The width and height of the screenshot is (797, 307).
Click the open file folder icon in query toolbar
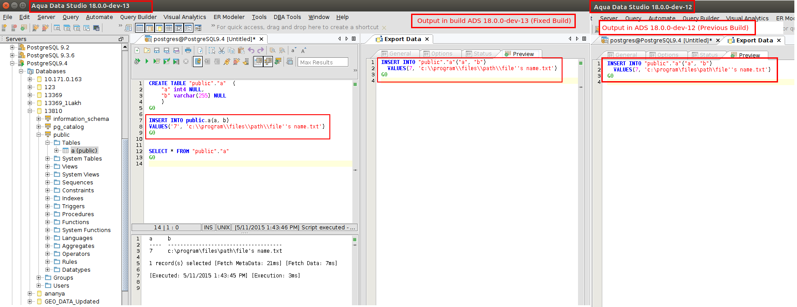point(147,50)
